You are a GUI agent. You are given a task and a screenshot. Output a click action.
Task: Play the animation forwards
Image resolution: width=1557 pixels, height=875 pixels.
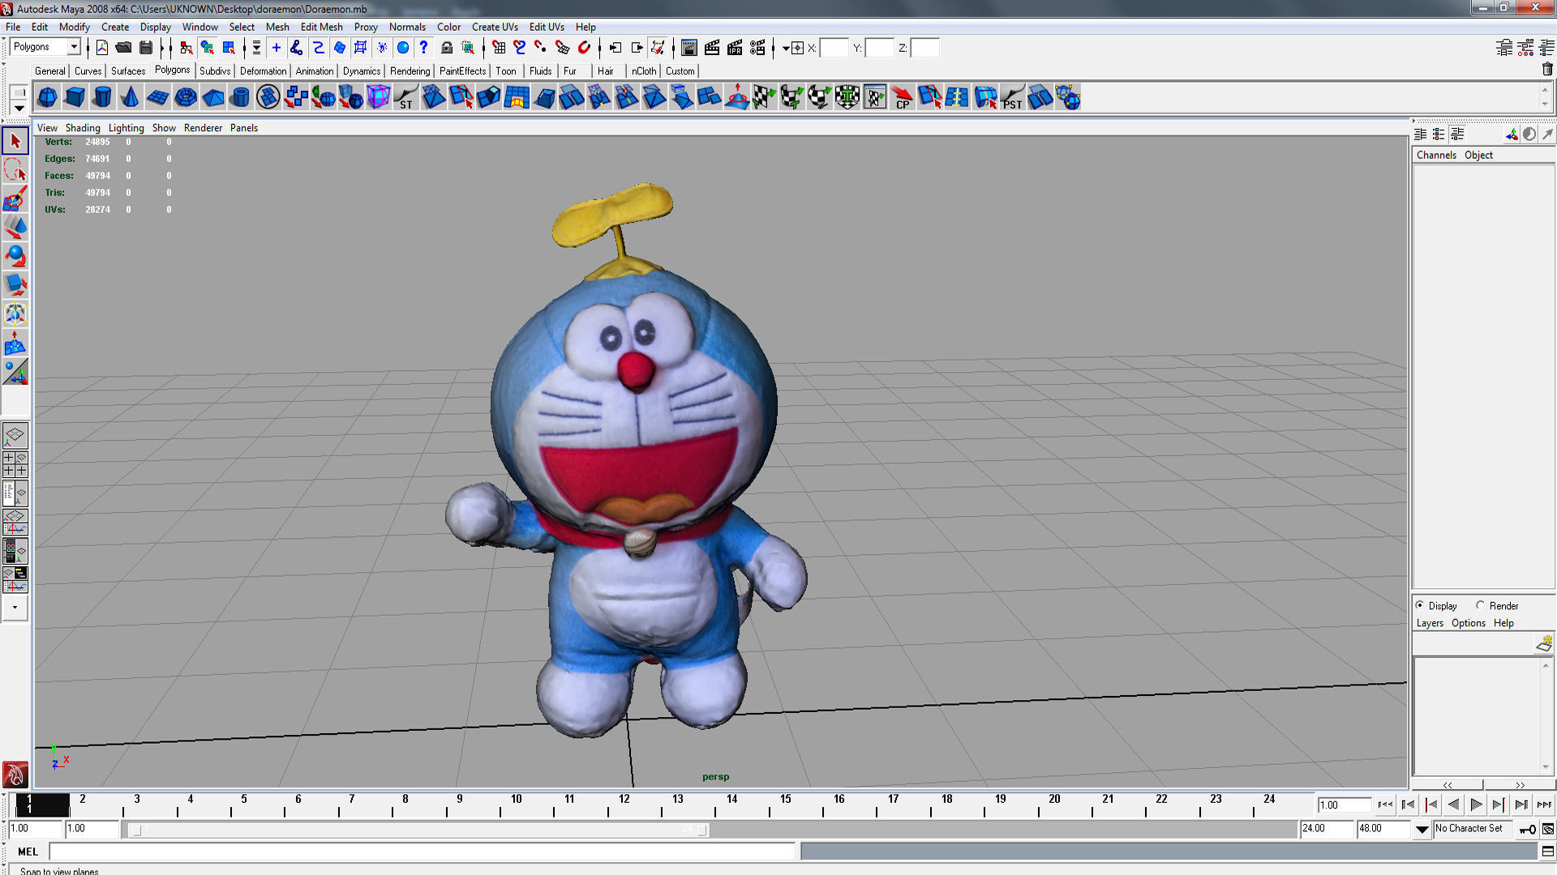coord(1476,805)
